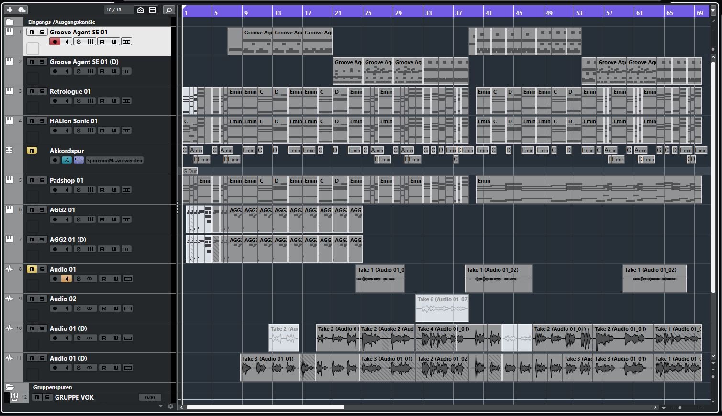This screenshot has height=416, width=722.
Task: Open the track search magnifier
Action: 168,10
